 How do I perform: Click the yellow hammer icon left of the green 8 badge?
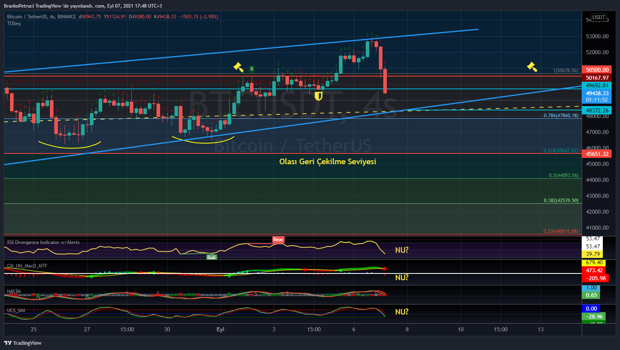[x=238, y=67]
